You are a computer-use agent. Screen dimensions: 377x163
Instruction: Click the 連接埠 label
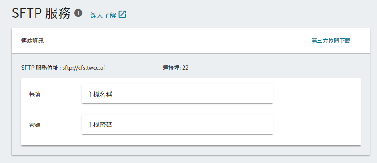coord(171,68)
